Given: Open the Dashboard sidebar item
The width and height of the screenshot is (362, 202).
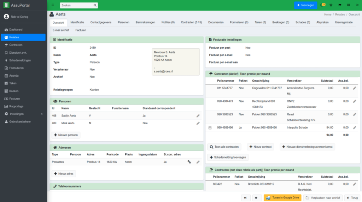Looking at the screenshot, I should point(23,30).
